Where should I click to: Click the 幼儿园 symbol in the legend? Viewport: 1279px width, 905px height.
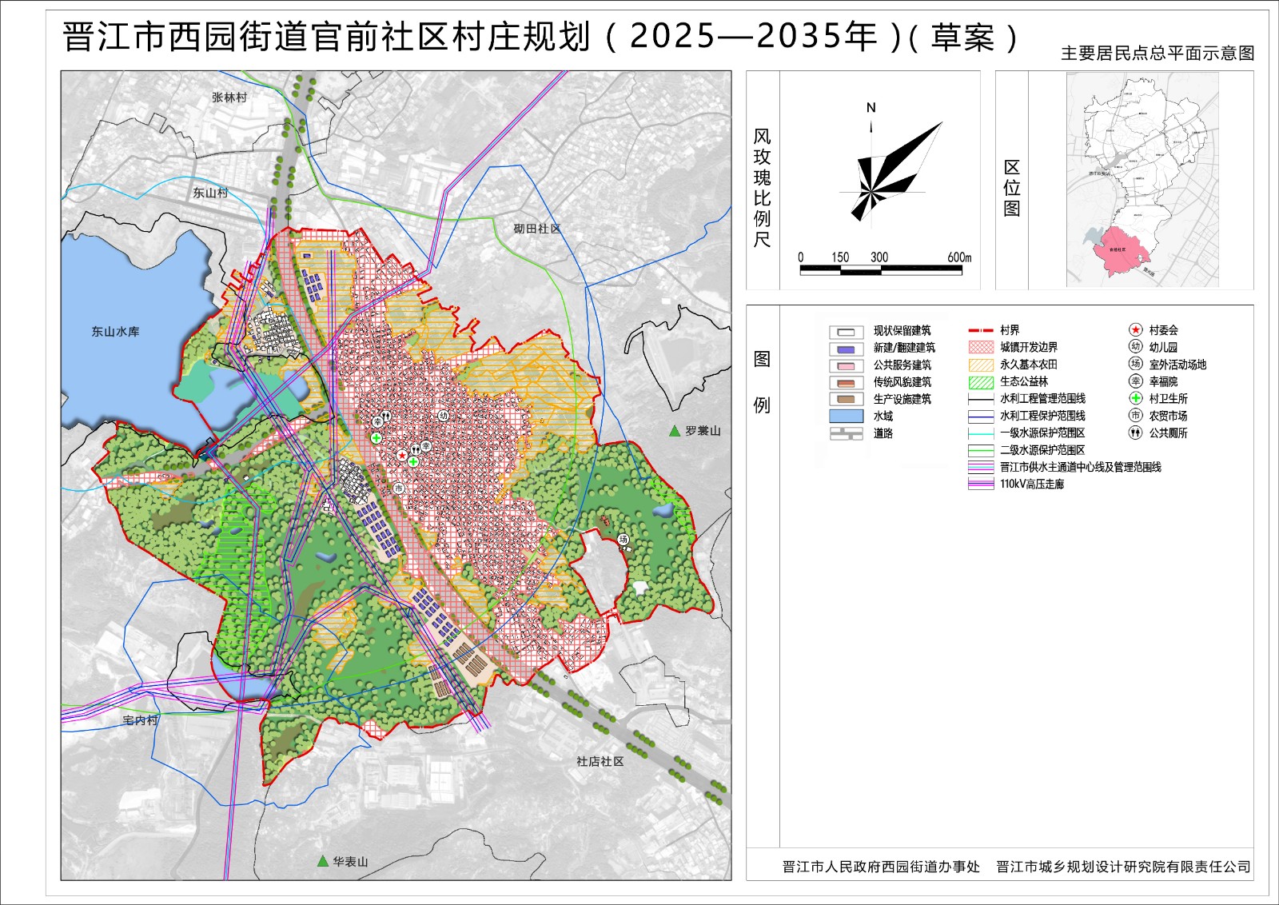[1135, 347]
